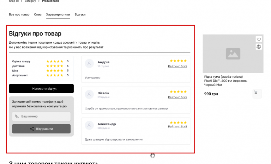Click Віталік's user avatar icon
The image size is (271, 164).
pos(90,94)
